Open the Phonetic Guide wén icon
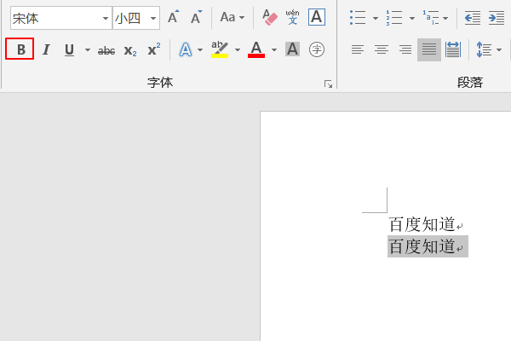Viewport: 511px width, 341px height. click(x=293, y=17)
